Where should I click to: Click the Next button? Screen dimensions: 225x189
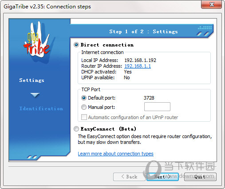coord(162,177)
